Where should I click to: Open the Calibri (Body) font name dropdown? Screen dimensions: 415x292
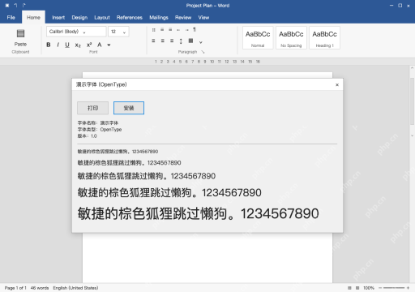[76, 32]
